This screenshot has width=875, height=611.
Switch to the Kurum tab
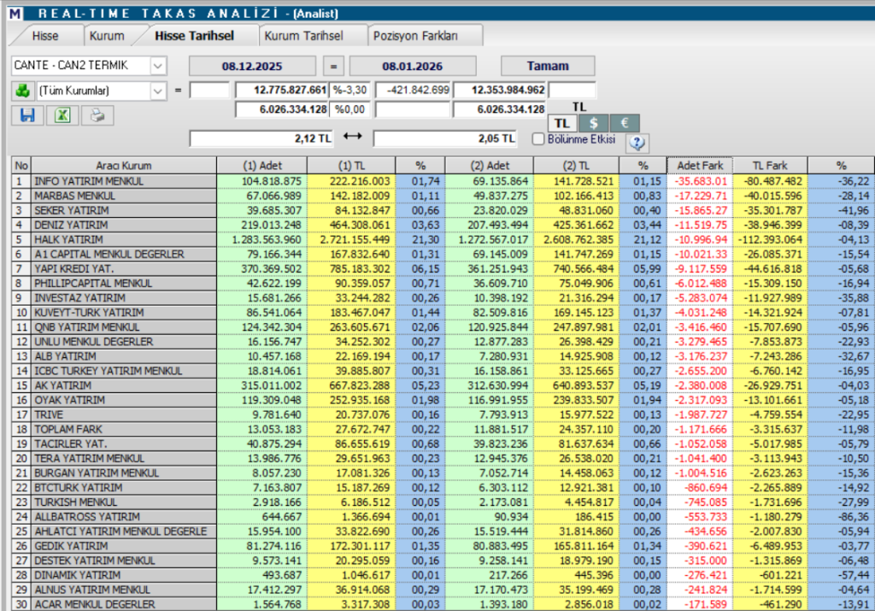click(x=107, y=36)
